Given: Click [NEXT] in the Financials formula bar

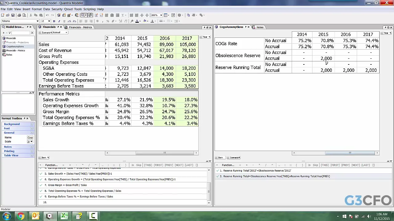Looking at the screenshot, I should [x=179, y=165].
